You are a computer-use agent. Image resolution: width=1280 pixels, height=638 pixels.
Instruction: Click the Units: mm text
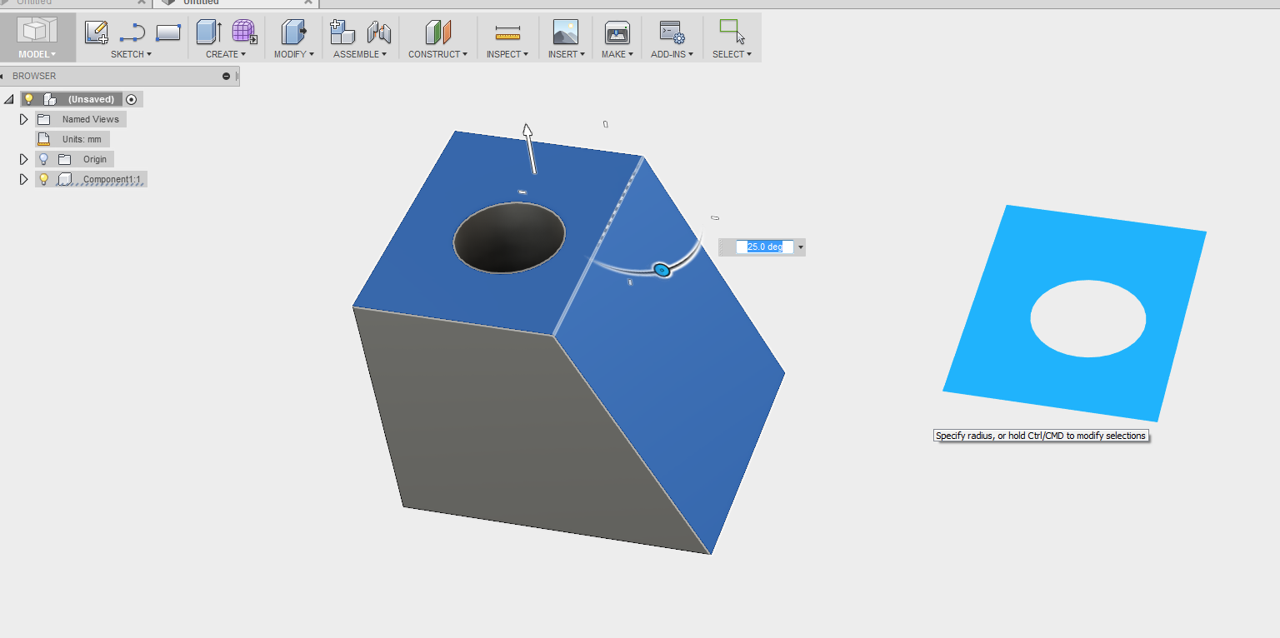(82, 139)
